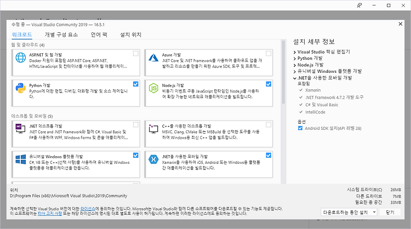Enable the Azure development workload checkbox
Image resolution: width=411 pixels, height=229 pixels.
pos(269,54)
